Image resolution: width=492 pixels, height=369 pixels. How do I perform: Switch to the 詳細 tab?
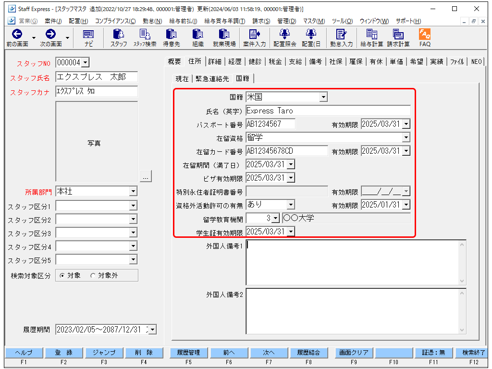215,61
